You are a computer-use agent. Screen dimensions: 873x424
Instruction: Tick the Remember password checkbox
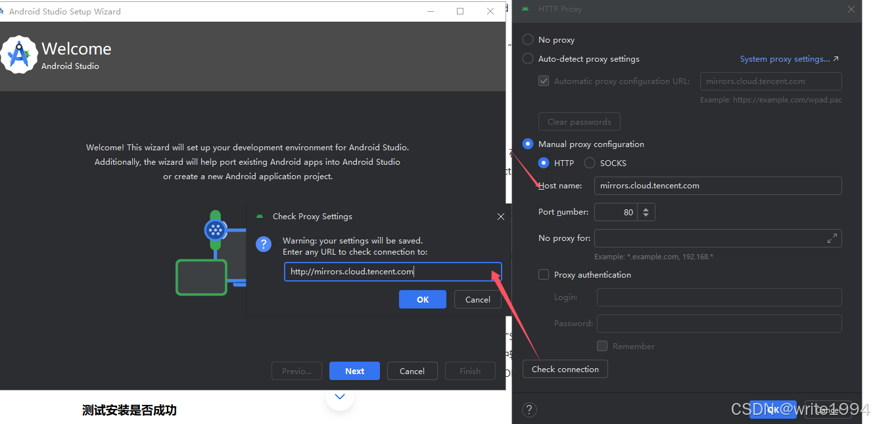click(x=602, y=346)
